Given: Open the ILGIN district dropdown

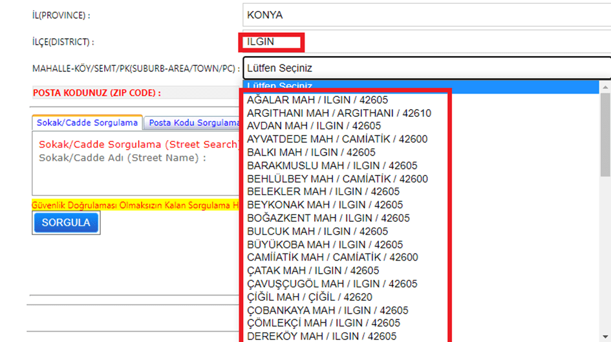Looking at the screenshot, I should click(x=425, y=42).
